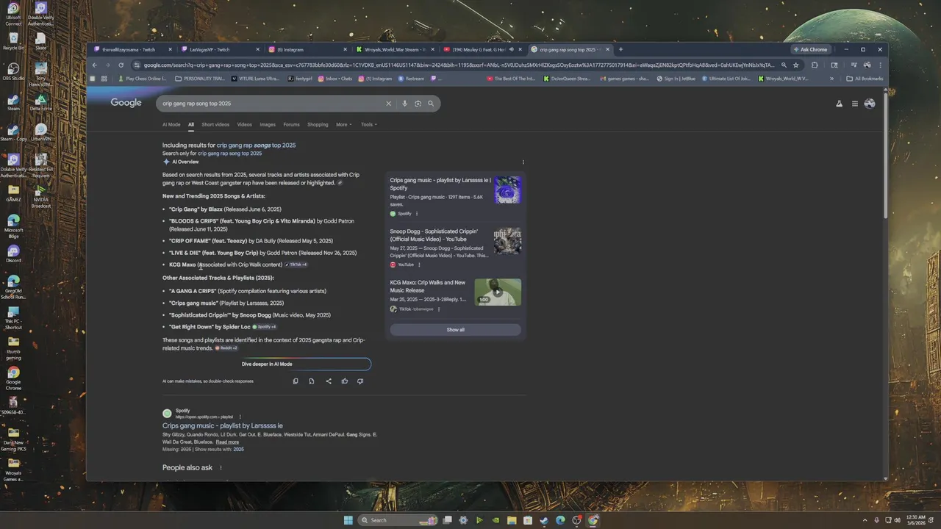Viewport: 941px width, 529px height.
Task: Select the OBS Studio desktop icon
Action: (13, 71)
